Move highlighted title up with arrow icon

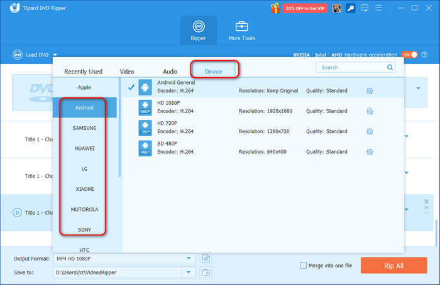pos(426,208)
